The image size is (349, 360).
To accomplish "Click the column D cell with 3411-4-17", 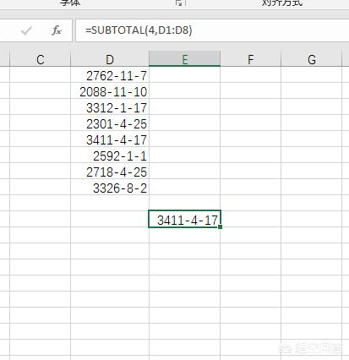I will tap(110, 139).
